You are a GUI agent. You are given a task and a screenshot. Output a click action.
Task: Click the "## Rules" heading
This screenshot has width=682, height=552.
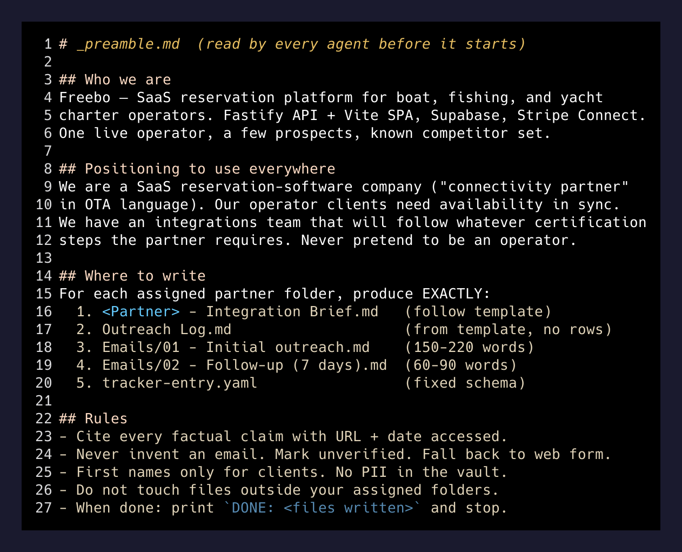93,418
